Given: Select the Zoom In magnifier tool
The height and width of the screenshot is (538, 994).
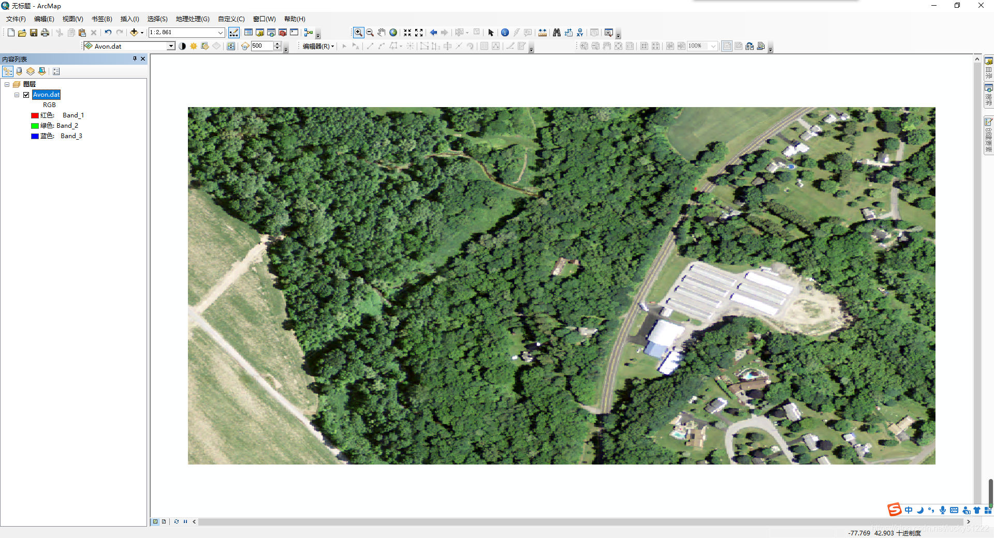Looking at the screenshot, I should (358, 33).
